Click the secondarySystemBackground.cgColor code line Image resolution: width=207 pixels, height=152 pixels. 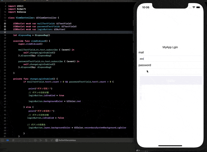tap(77, 128)
